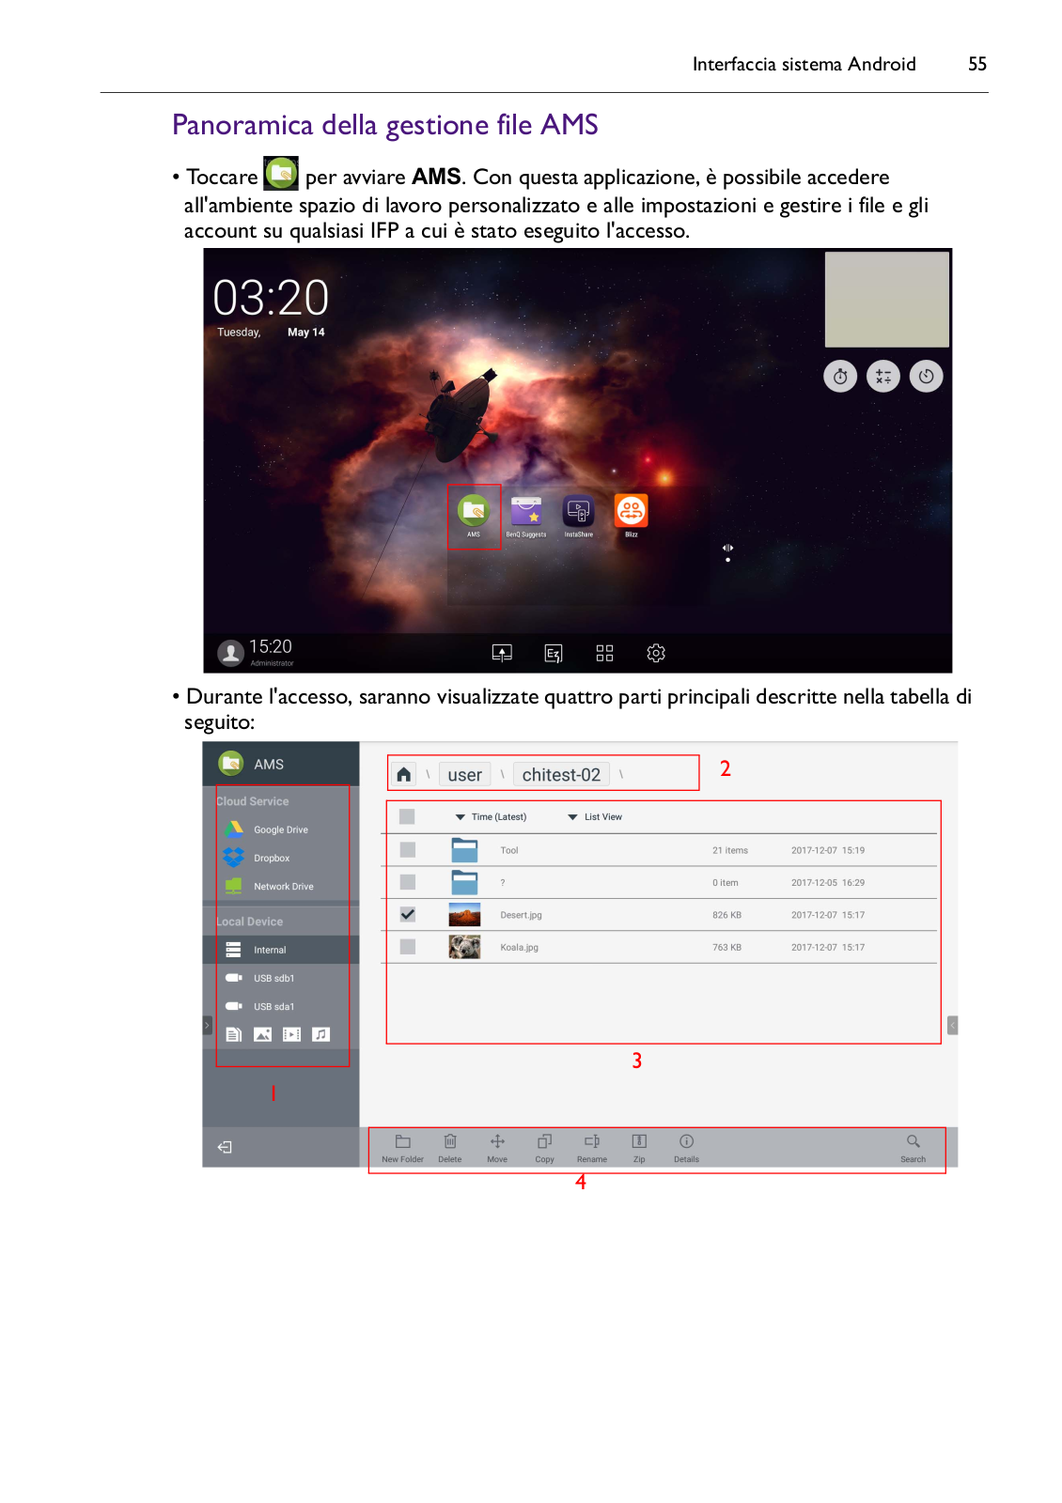The image size is (1062, 1503).
Task: Click the Administrator user avatar
Action: (x=230, y=653)
